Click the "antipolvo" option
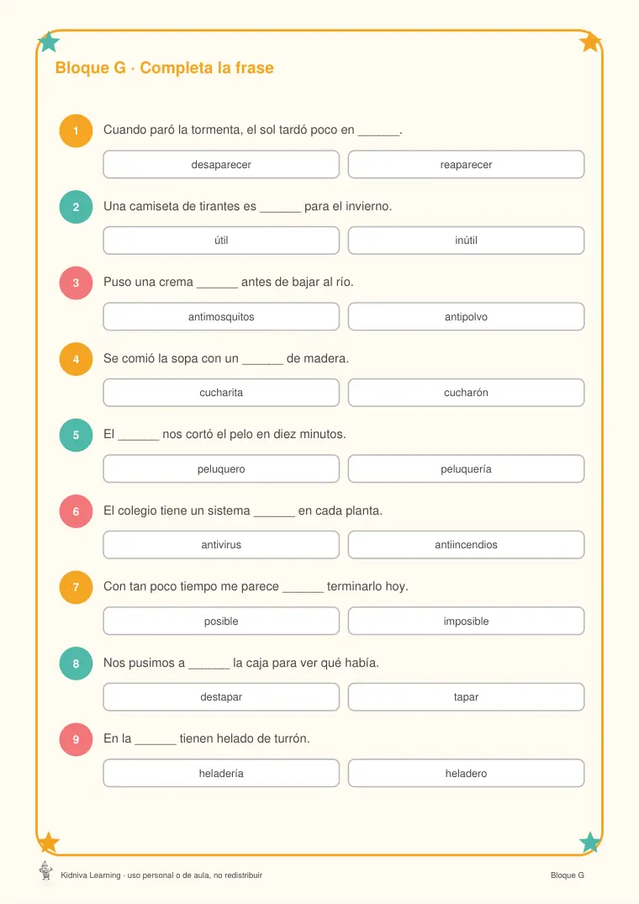The image size is (639, 904). tap(466, 316)
